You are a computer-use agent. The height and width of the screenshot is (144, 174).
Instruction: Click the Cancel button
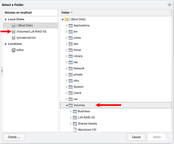pyautogui.click(x=136, y=137)
